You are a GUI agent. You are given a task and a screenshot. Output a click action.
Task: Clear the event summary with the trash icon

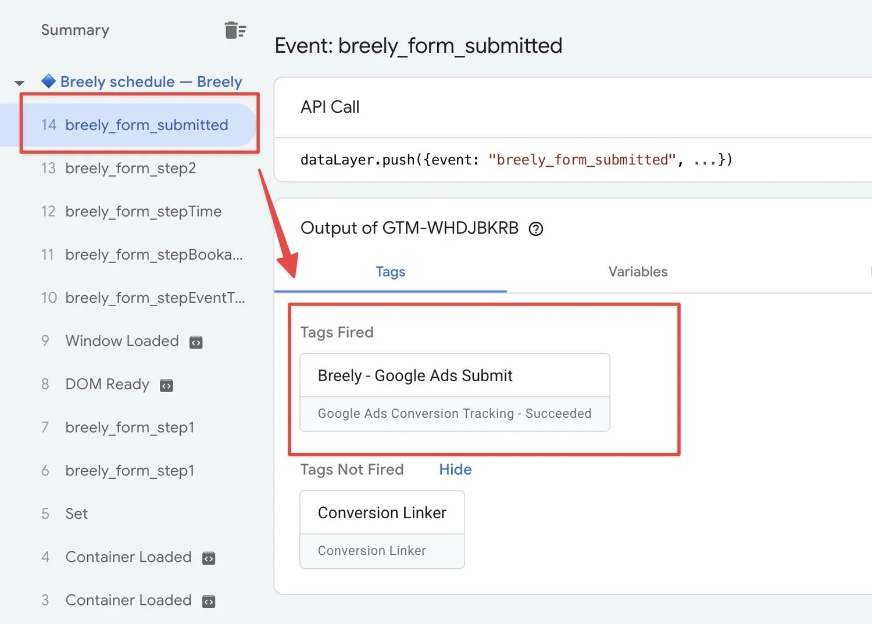235,30
